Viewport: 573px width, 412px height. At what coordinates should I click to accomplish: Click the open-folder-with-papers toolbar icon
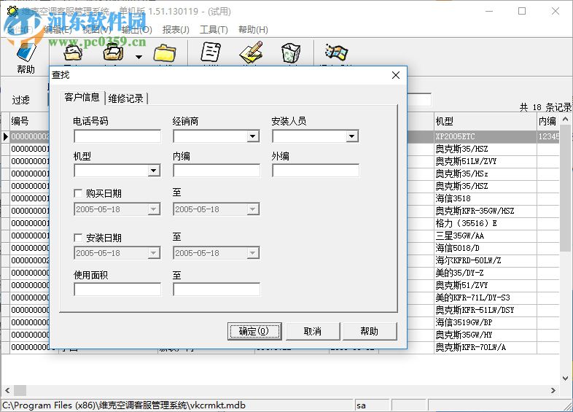[x=73, y=53]
